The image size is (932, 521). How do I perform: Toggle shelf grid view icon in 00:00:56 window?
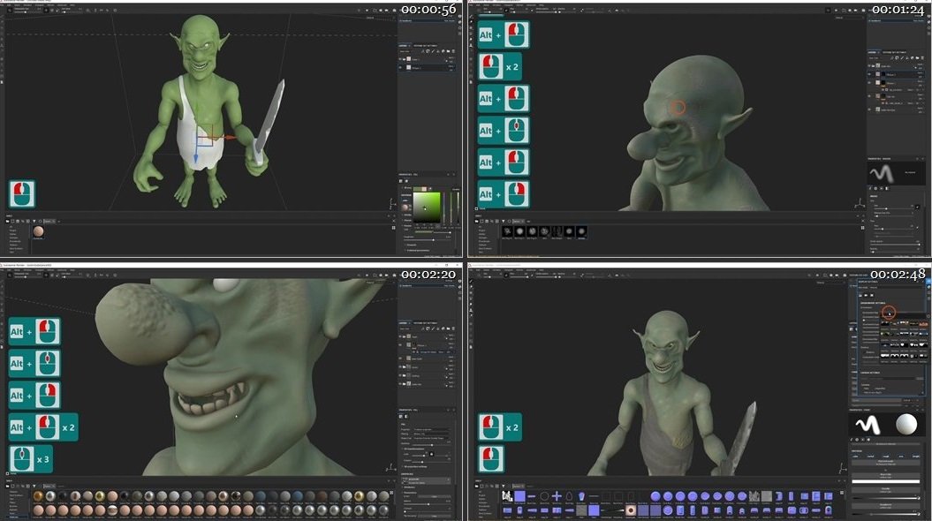tap(393, 228)
